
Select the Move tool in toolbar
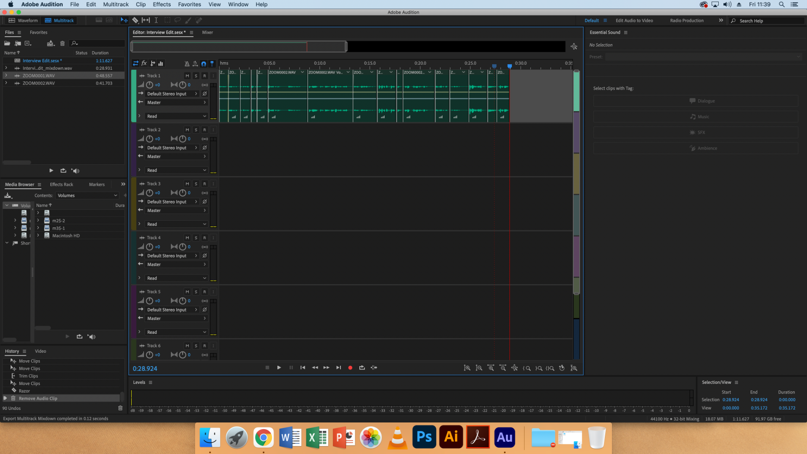124,20
